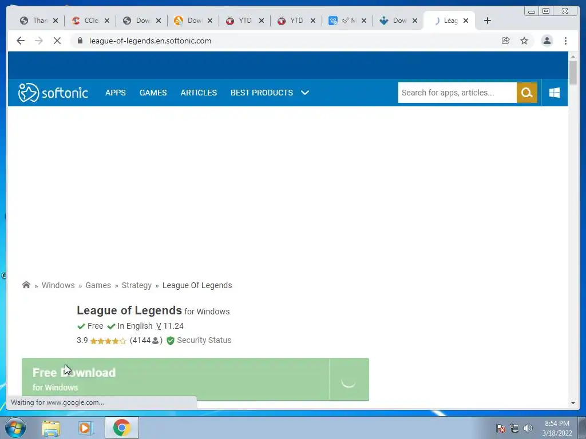Focus the Search for apps field
The image size is (586, 439).
[x=457, y=93]
